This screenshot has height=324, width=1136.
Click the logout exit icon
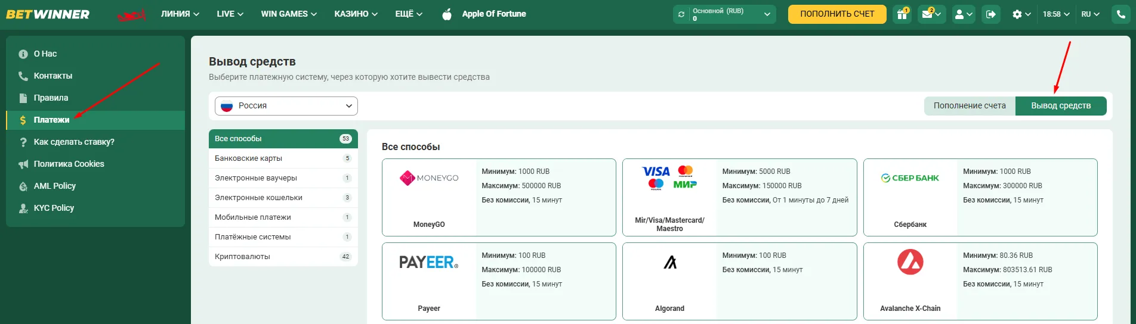point(991,14)
